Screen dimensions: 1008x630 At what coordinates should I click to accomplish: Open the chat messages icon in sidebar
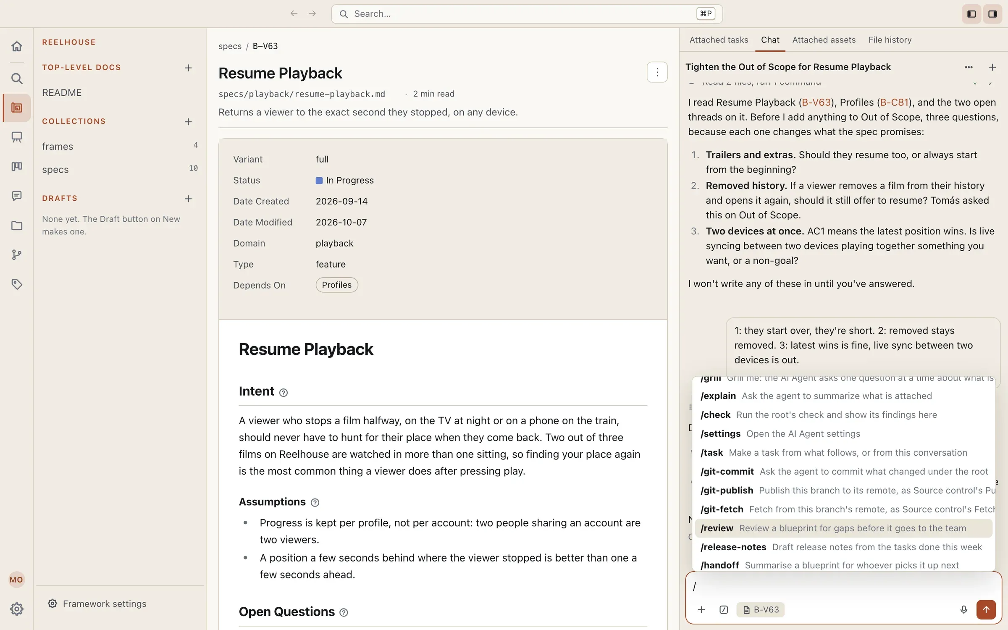coord(17,196)
